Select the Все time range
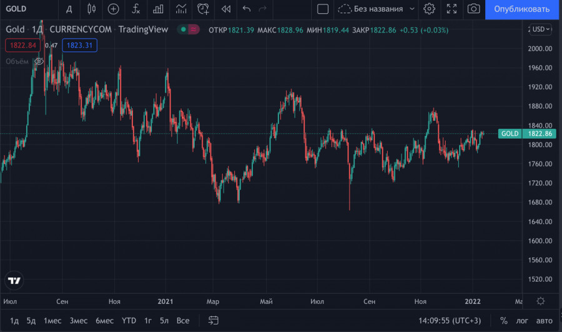 pos(183,321)
